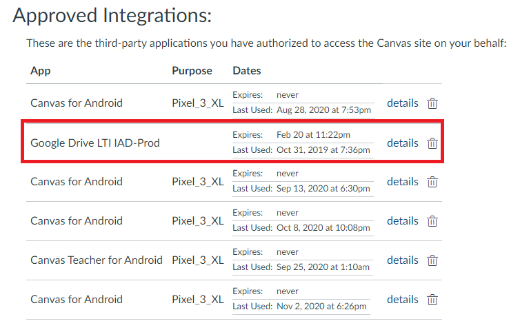520x321 pixels.
Task: Click the Canvas Teacher for Android app name
Action: (x=97, y=260)
